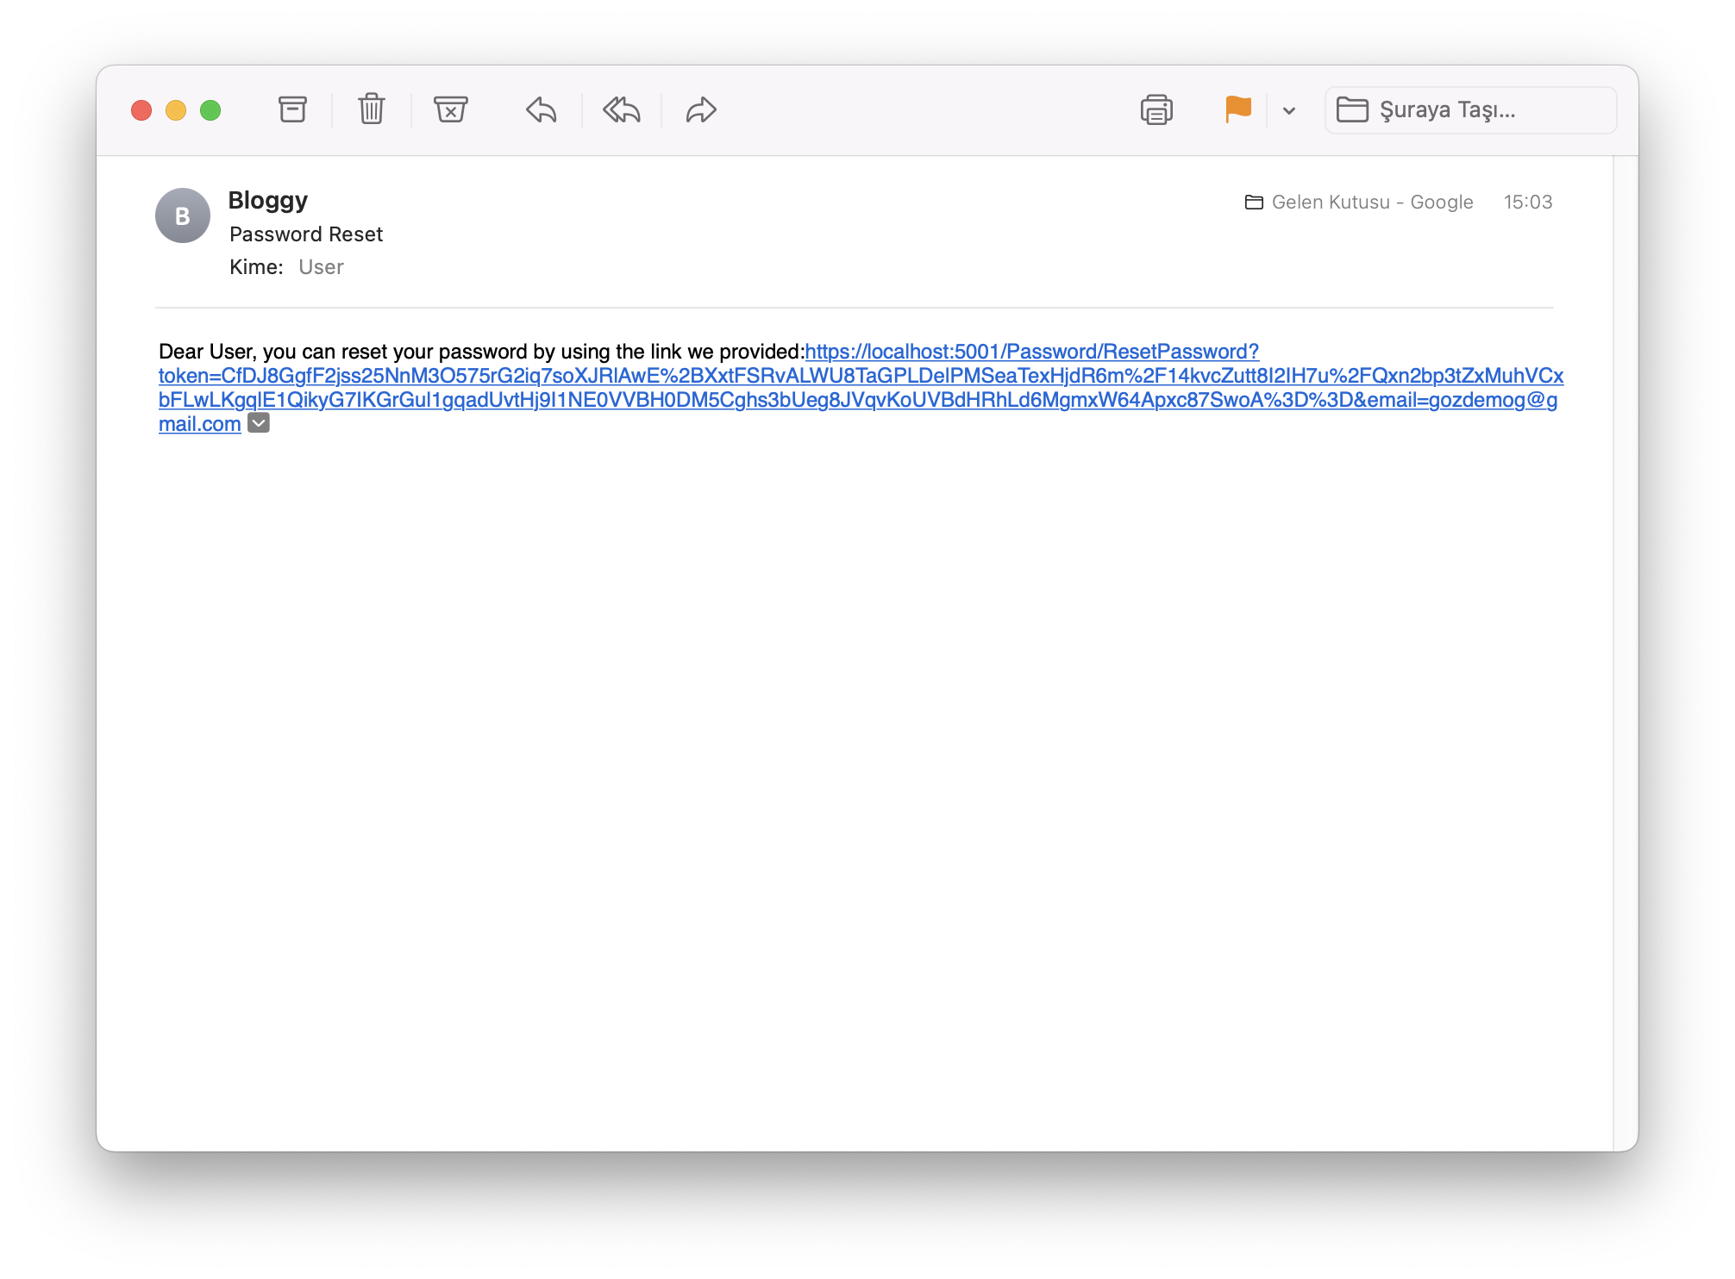This screenshot has width=1735, height=1279.
Task: Toggle the orange flag on this message
Action: [x=1238, y=109]
